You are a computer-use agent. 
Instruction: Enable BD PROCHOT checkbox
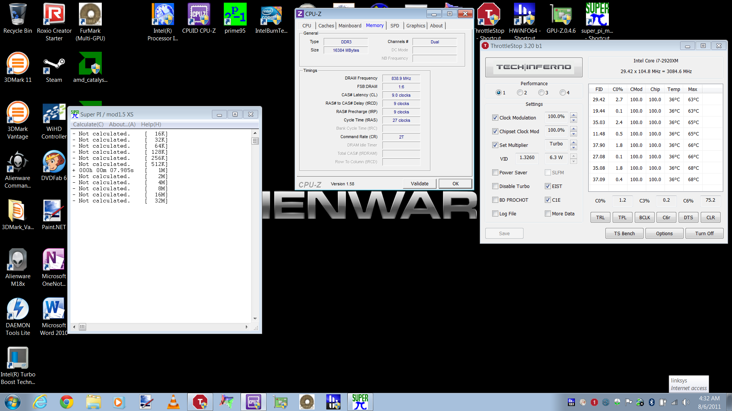(x=495, y=200)
